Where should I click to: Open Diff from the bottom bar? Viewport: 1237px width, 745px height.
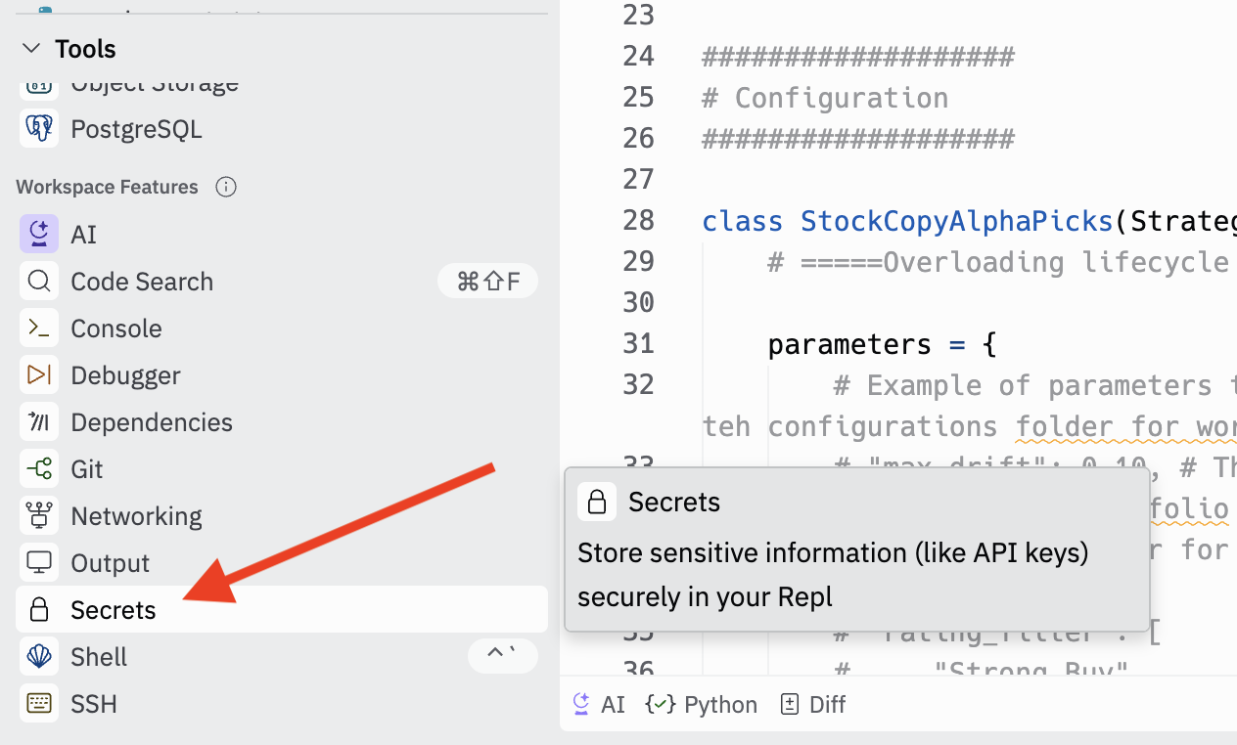(x=813, y=705)
